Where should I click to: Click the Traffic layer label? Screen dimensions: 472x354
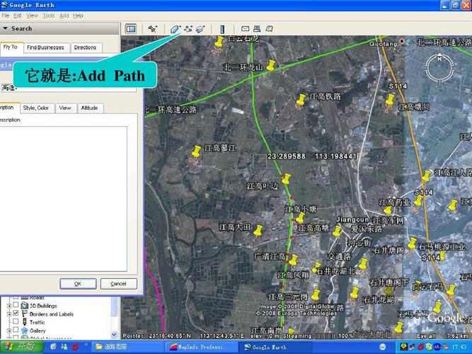37,322
